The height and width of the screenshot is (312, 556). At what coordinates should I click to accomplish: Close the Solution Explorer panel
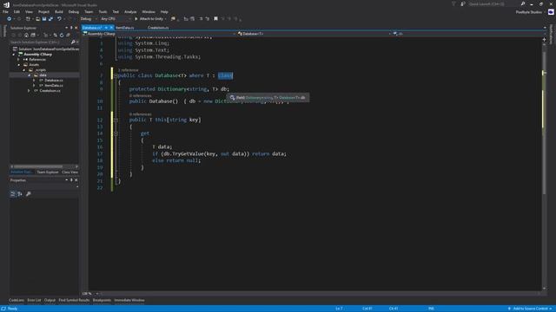tap(76, 28)
